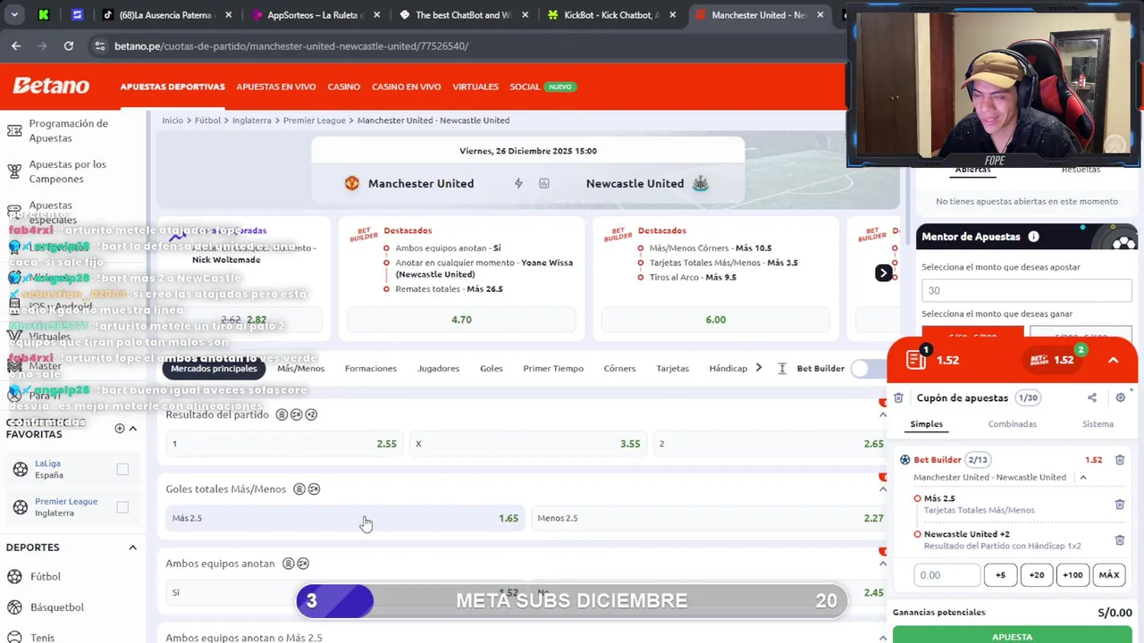Screen dimensions: 1144x643
Task: Click bet slip coupon icon with badge 1
Action: tap(916, 359)
